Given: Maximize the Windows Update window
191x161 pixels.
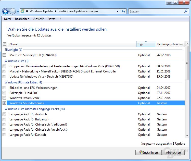Looking at the screenshot, I should tap(175, 3).
